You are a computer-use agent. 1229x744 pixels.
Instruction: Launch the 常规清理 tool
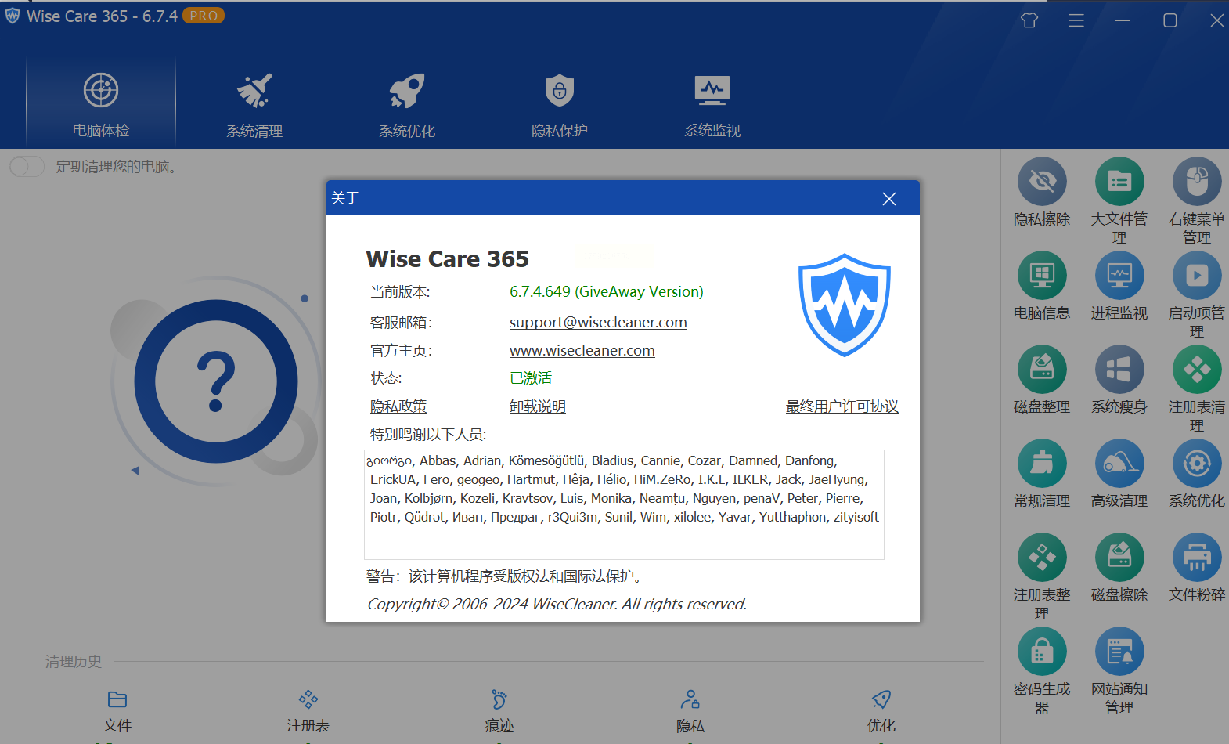point(1042,475)
